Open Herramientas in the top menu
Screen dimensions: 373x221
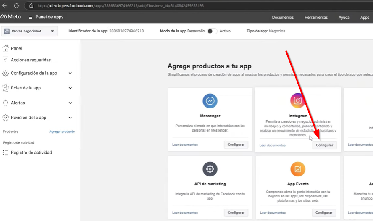[316, 17]
